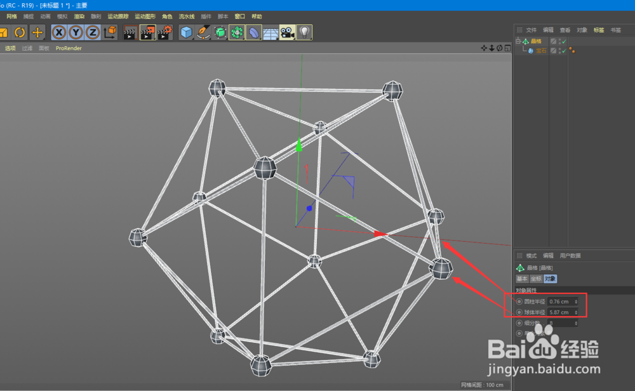Image resolution: width=635 pixels, height=391 pixels.
Task: Select the Scale tool icon
Action: (4, 32)
